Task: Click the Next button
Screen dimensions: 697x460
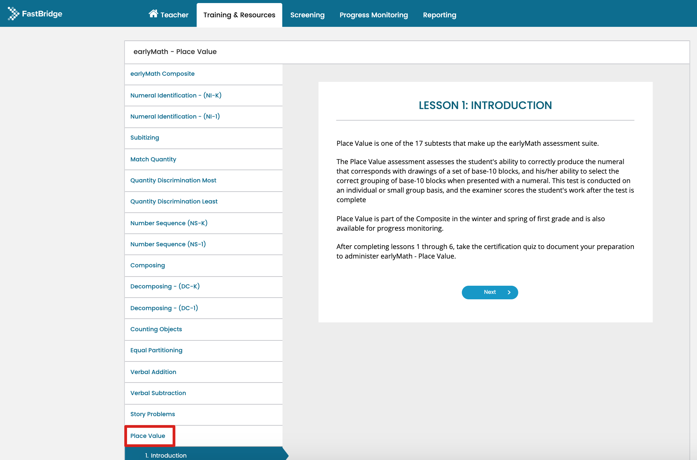Action: pyautogui.click(x=490, y=292)
